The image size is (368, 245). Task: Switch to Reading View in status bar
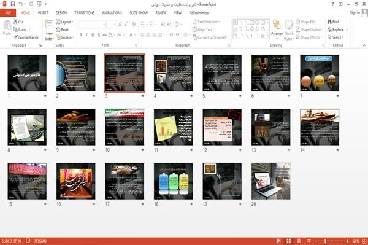tap(299, 241)
